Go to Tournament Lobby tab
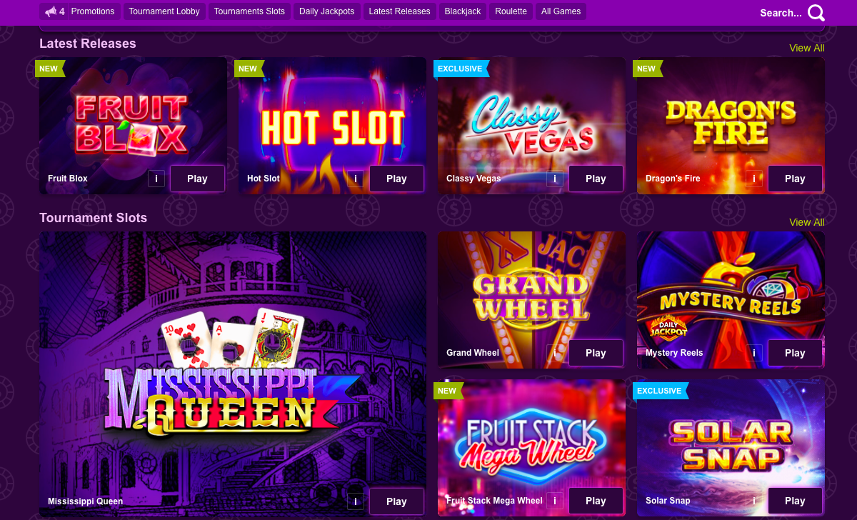The image size is (857, 520). tap(164, 11)
